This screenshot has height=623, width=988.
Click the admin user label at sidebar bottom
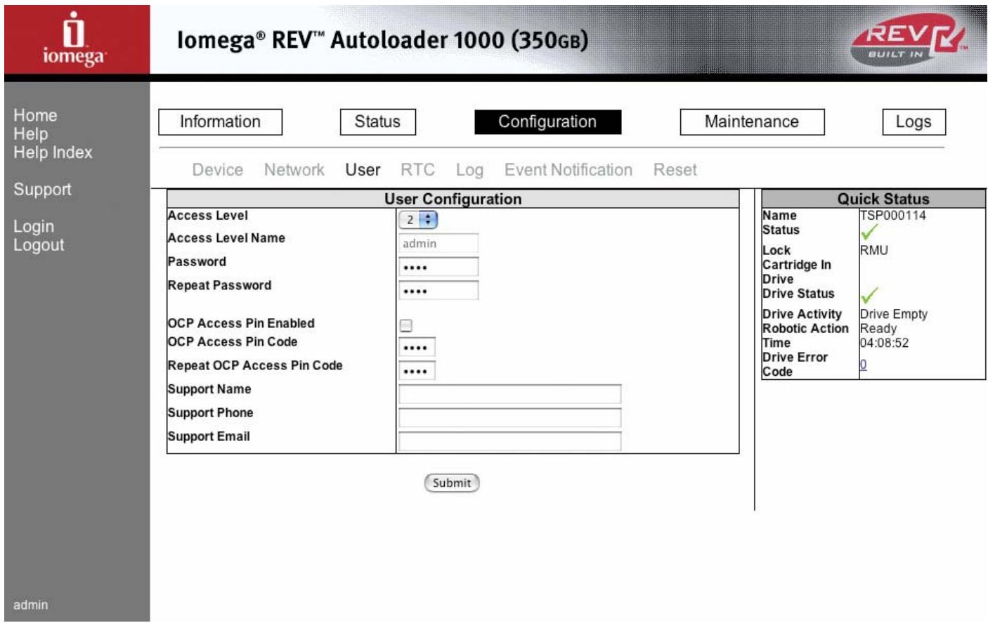[x=31, y=605]
